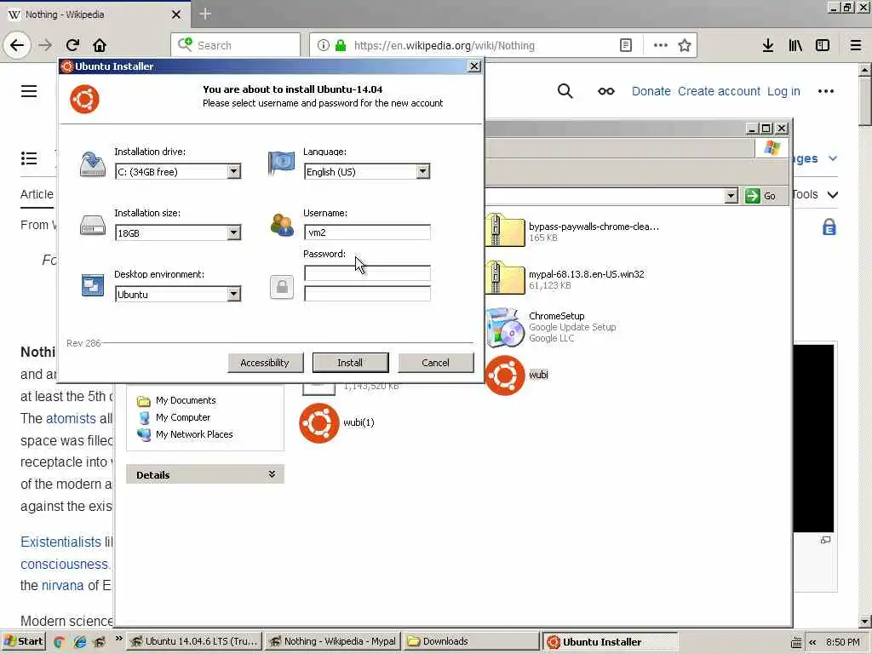The image size is (872, 654).
Task: Open the Wikipedia Article tab
Action: pyautogui.click(x=37, y=194)
